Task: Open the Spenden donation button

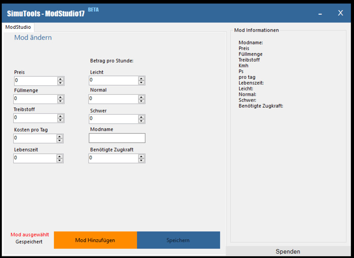Action: (288, 251)
